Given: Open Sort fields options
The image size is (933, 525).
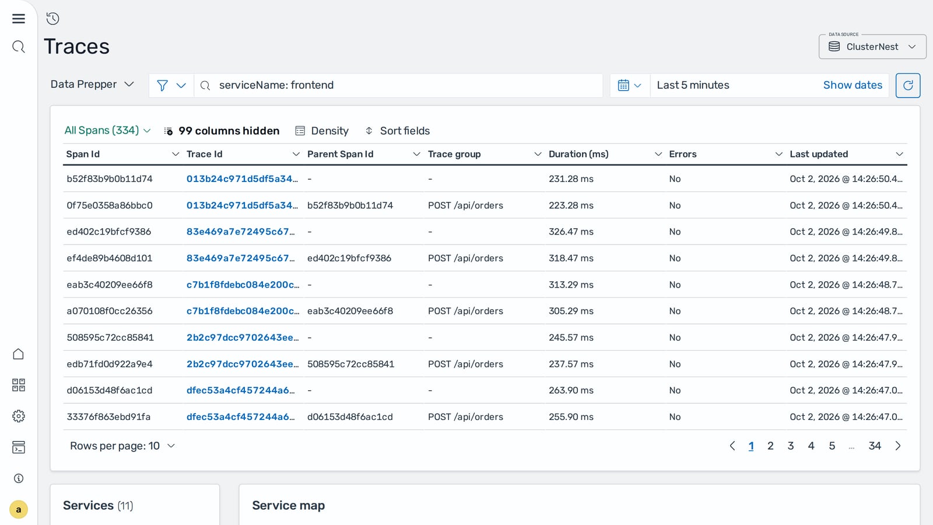Looking at the screenshot, I should click(397, 131).
